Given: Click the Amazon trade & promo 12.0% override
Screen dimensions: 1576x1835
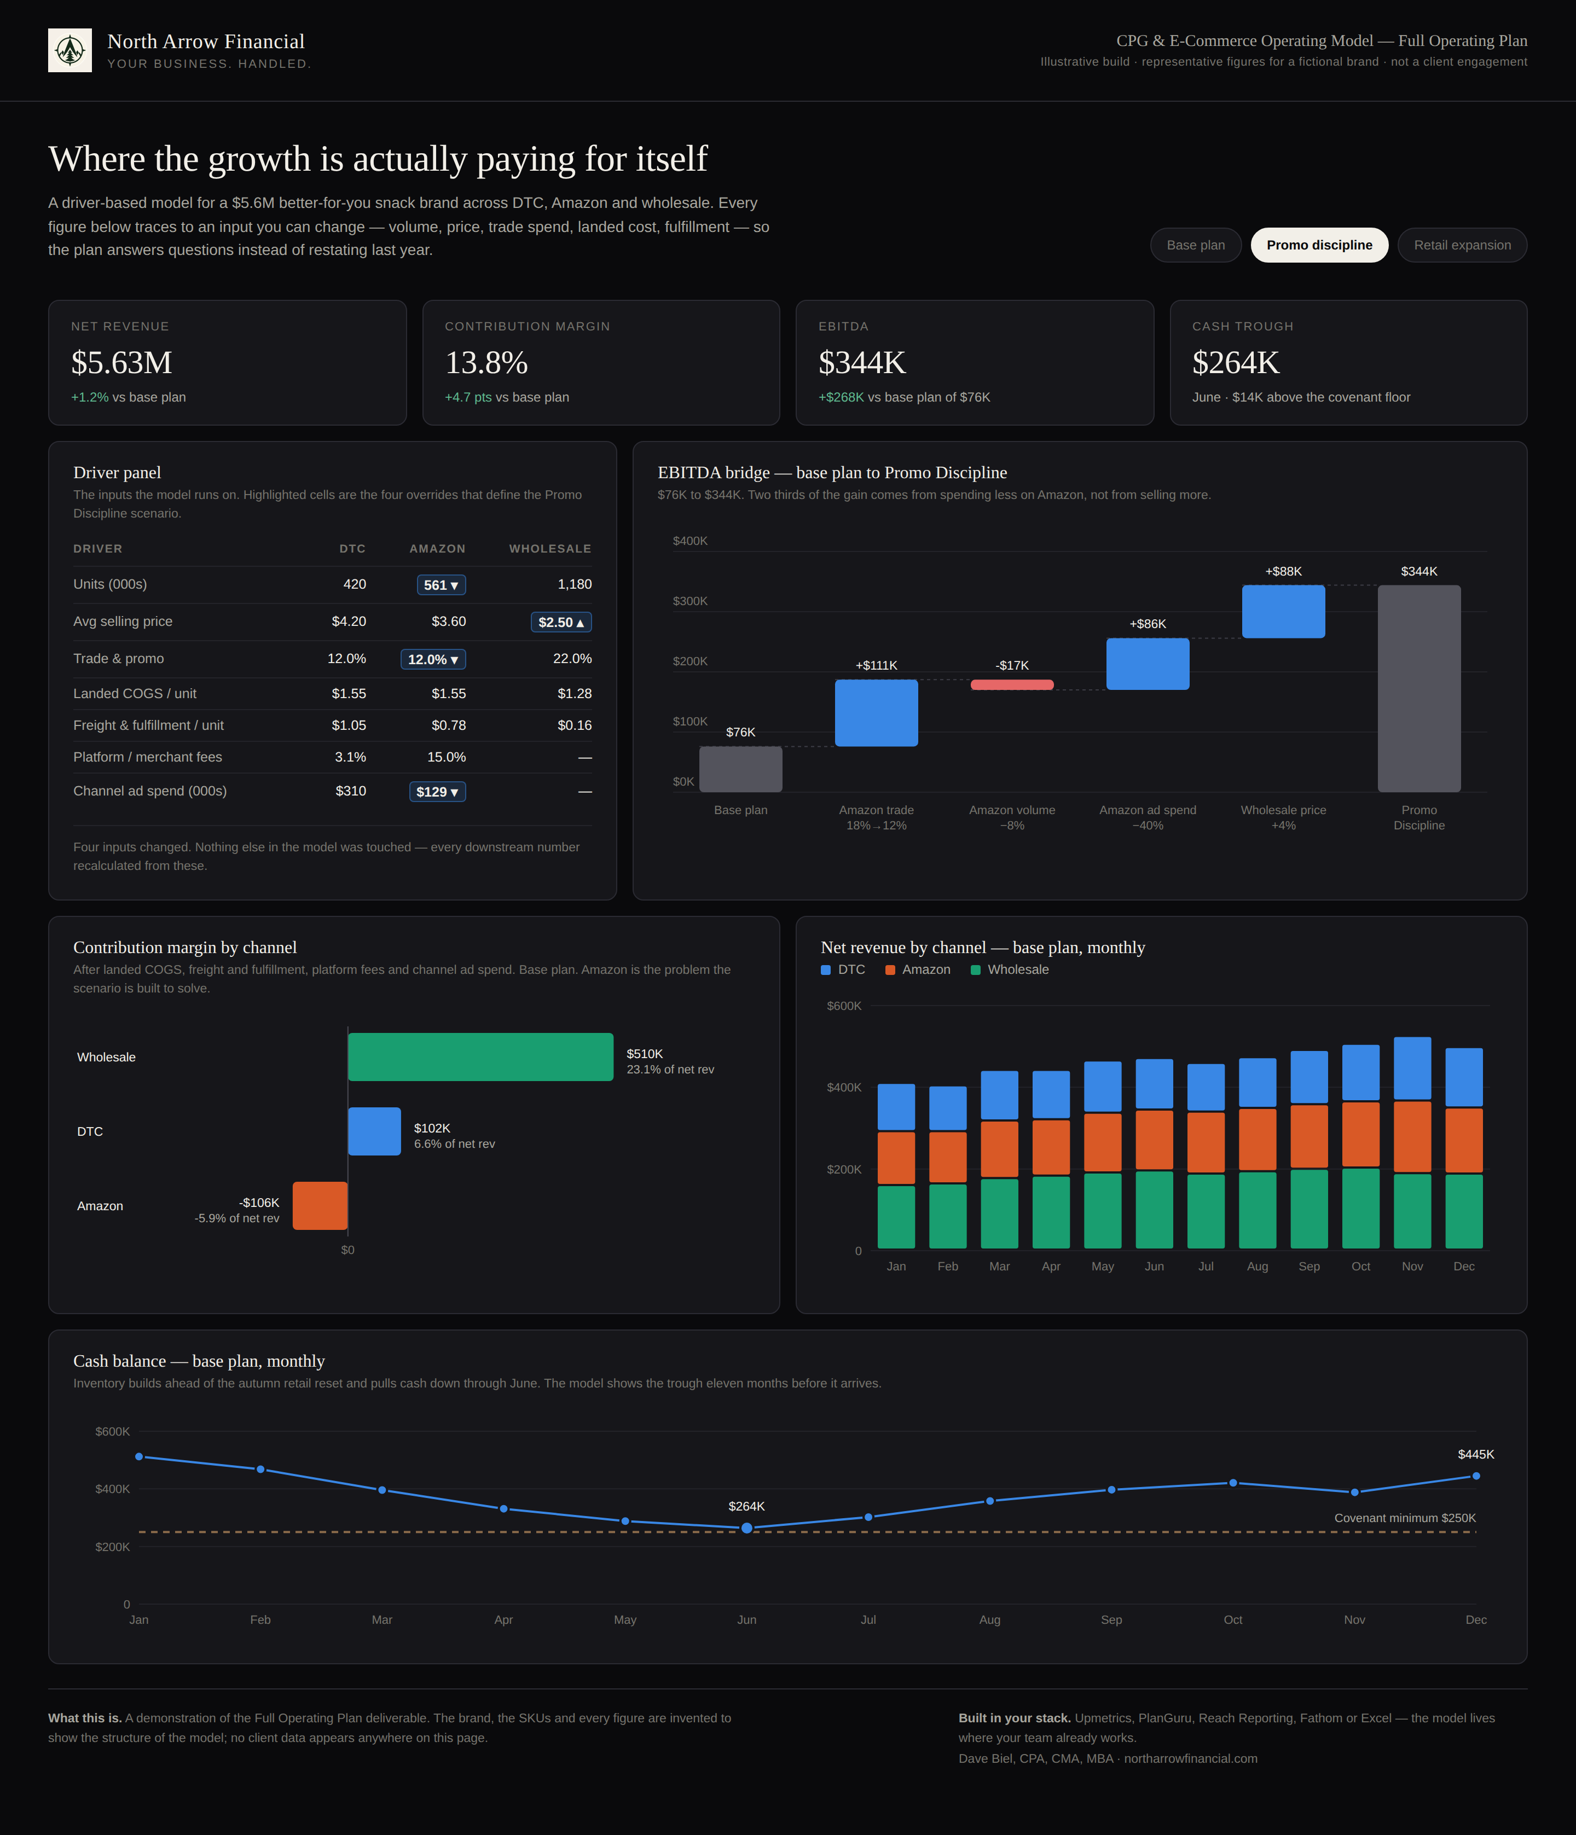Looking at the screenshot, I should pos(433,660).
